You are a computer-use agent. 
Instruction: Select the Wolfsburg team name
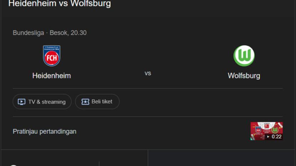coord(244,76)
